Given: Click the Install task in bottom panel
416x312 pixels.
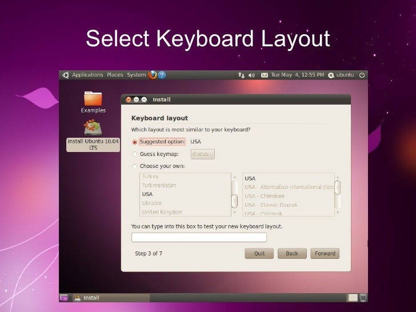Looking at the screenshot, I should 111,298.
